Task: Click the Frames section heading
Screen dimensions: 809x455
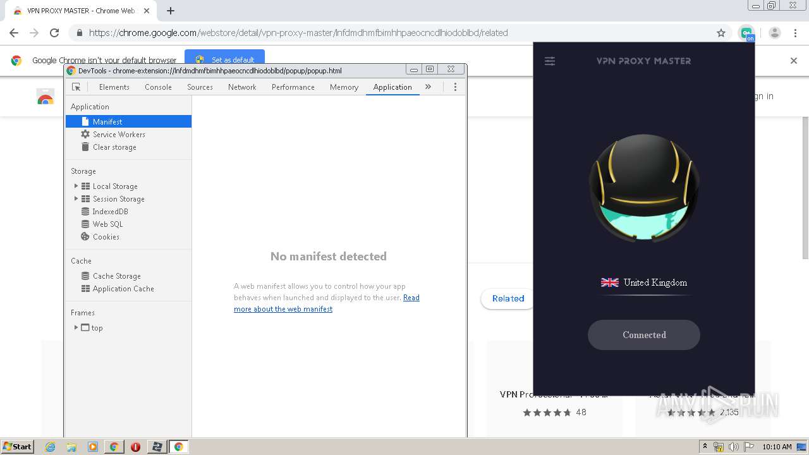Action: 83,313
